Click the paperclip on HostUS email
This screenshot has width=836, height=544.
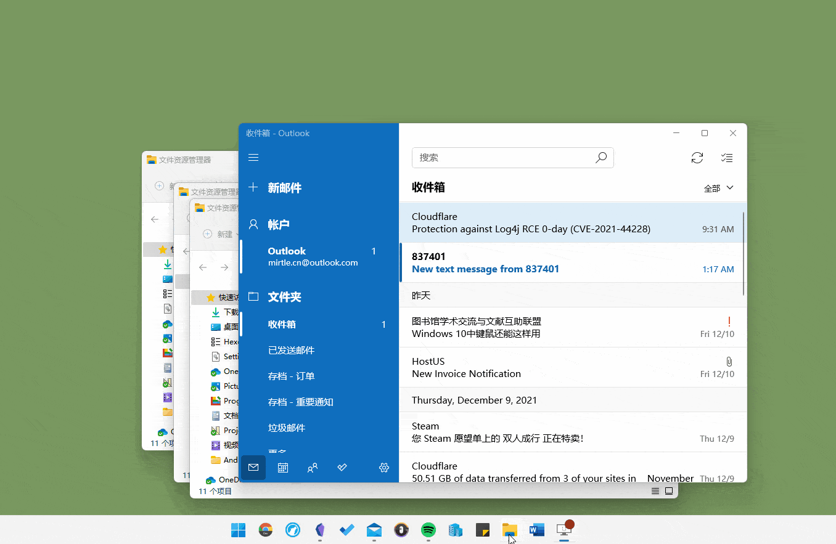(729, 361)
